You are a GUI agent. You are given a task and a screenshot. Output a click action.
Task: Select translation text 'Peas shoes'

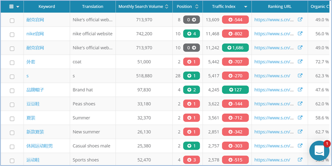(x=84, y=104)
